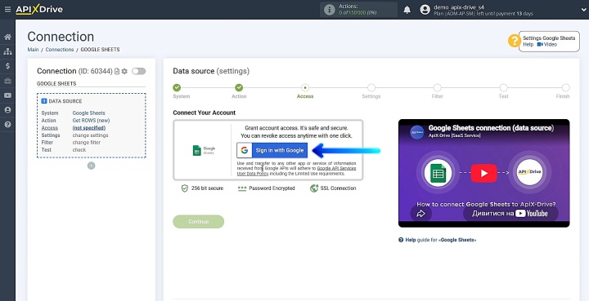The height and width of the screenshot is (301, 589).
Task: Play the Google Sheets connection video
Action: coord(483,173)
